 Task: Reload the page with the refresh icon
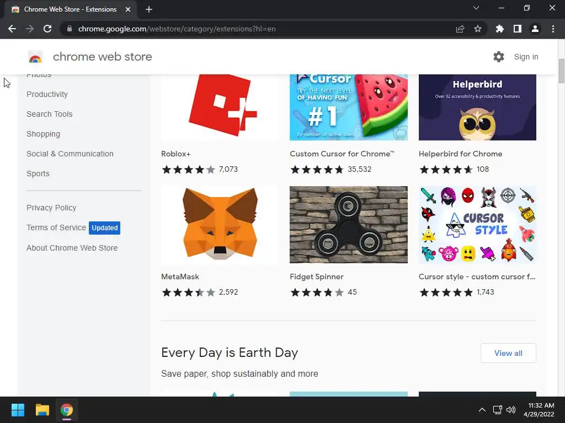pyautogui.click(x=47, y=29)
